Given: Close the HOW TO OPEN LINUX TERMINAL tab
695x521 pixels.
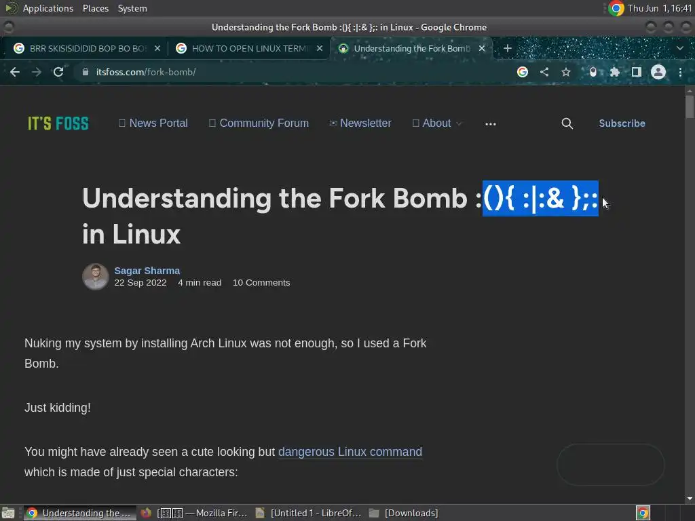Looking at the screenshot, I should point(320,48).
